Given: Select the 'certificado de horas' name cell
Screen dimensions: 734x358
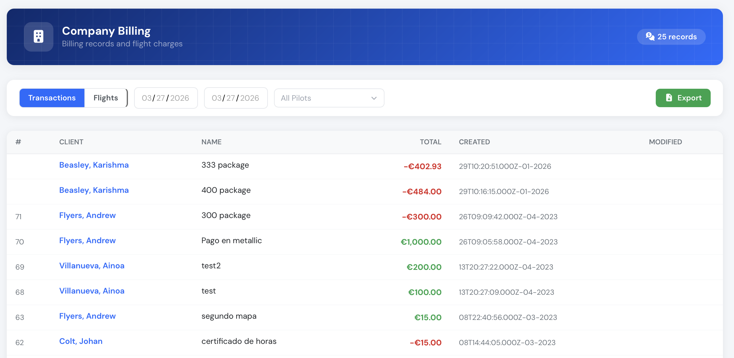Looking at the screenshot, I should click(x=239, y=341).
